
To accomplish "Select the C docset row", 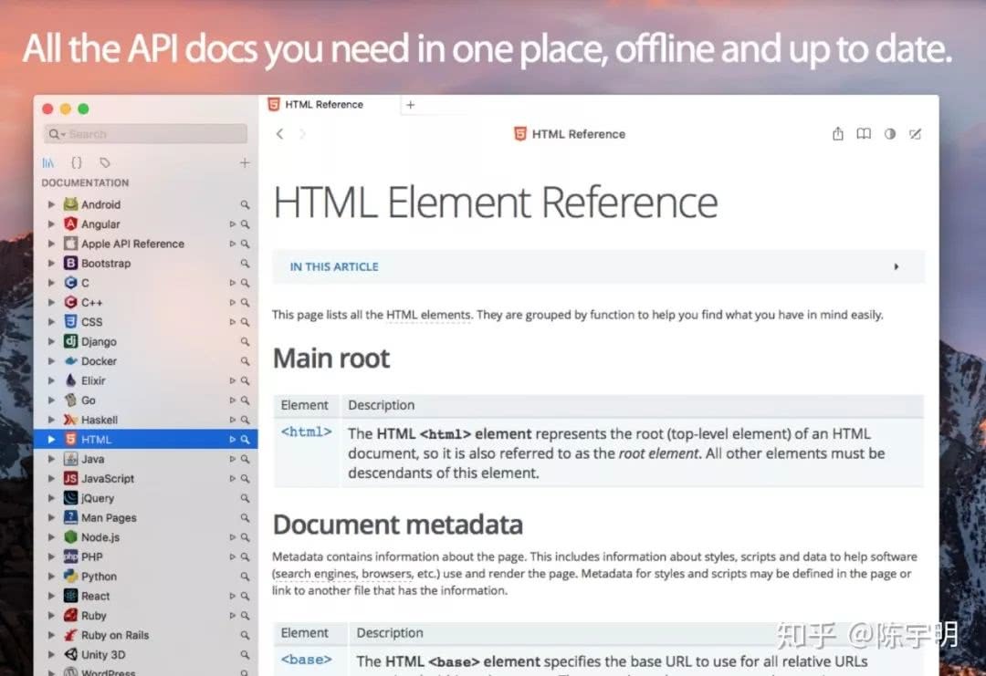I will (x=145, y=283).
